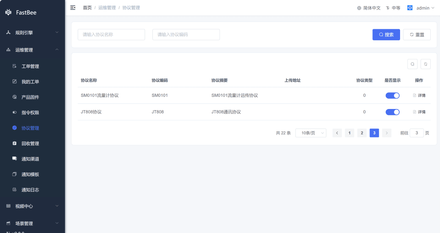
Task: Click the 我的工单 edit icon
Action: click(15, 81)
